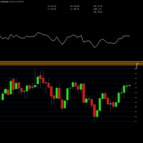Click the 79 price axis label

136,88
